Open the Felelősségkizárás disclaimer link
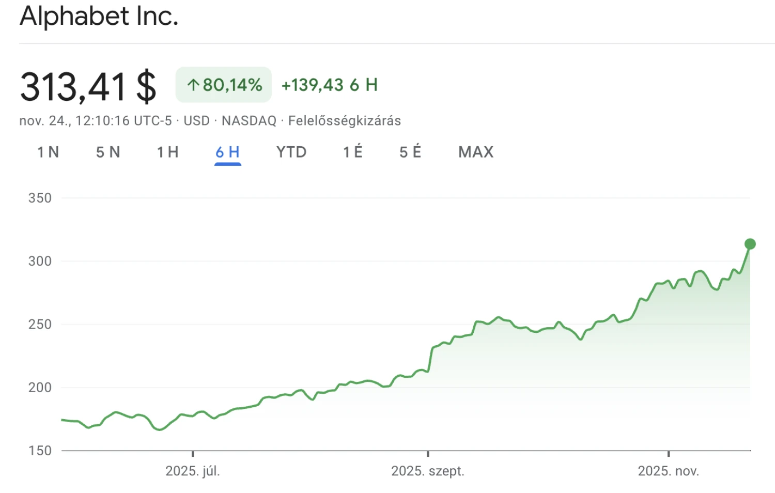 [x=345, y=121]
